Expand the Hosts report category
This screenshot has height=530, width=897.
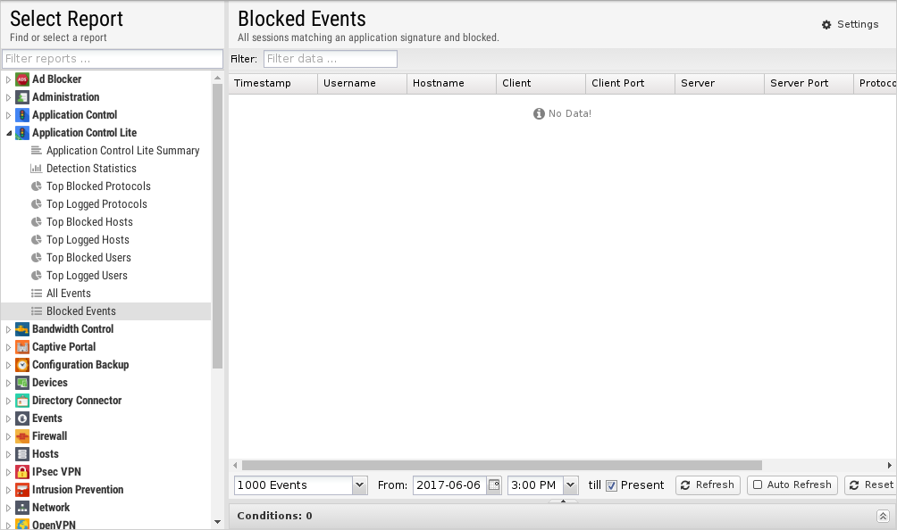(x=9, y=454)
